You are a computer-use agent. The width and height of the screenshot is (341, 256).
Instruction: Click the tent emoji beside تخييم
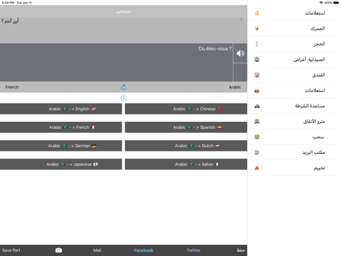[257, 168]
